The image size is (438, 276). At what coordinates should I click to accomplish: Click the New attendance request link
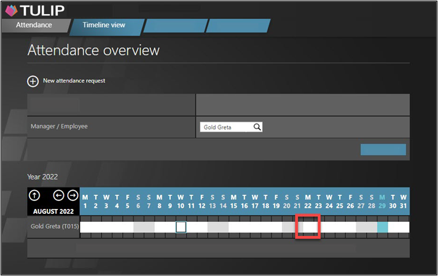coord(74,81)
